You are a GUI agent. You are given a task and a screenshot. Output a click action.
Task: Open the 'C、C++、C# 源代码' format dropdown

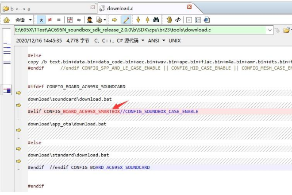click(x=119, y=41)
